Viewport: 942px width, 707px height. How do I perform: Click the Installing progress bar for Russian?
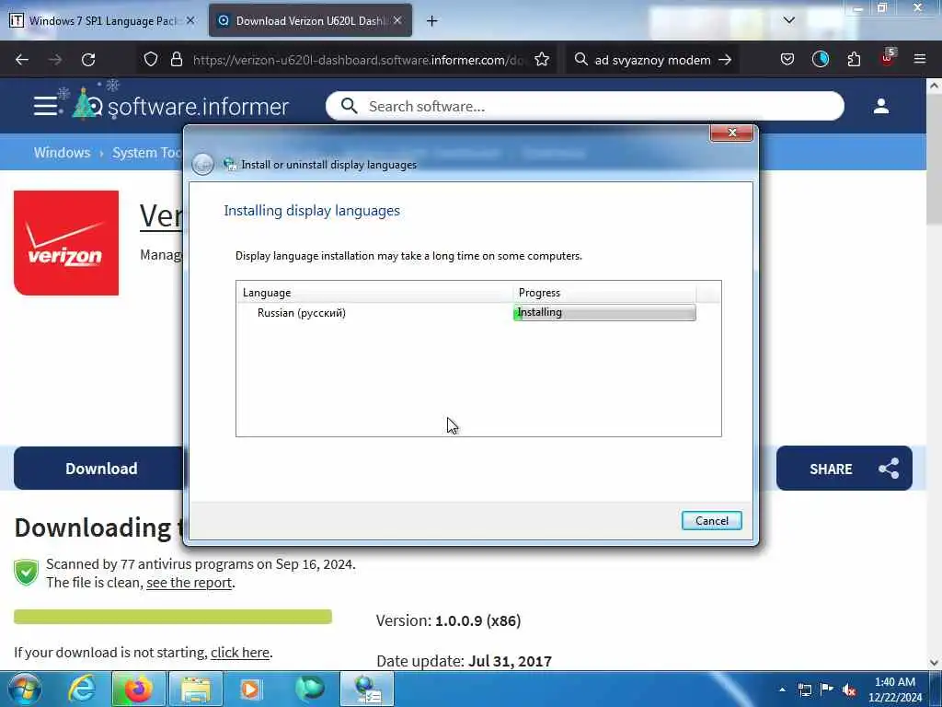(x=604, y=313)
